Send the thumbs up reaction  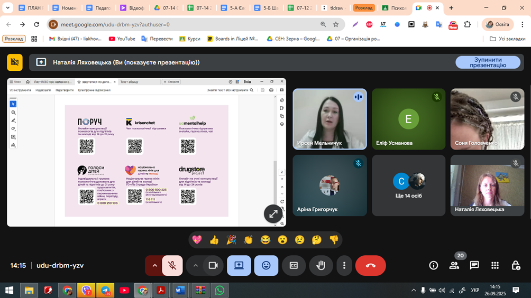tap(214, 240)
